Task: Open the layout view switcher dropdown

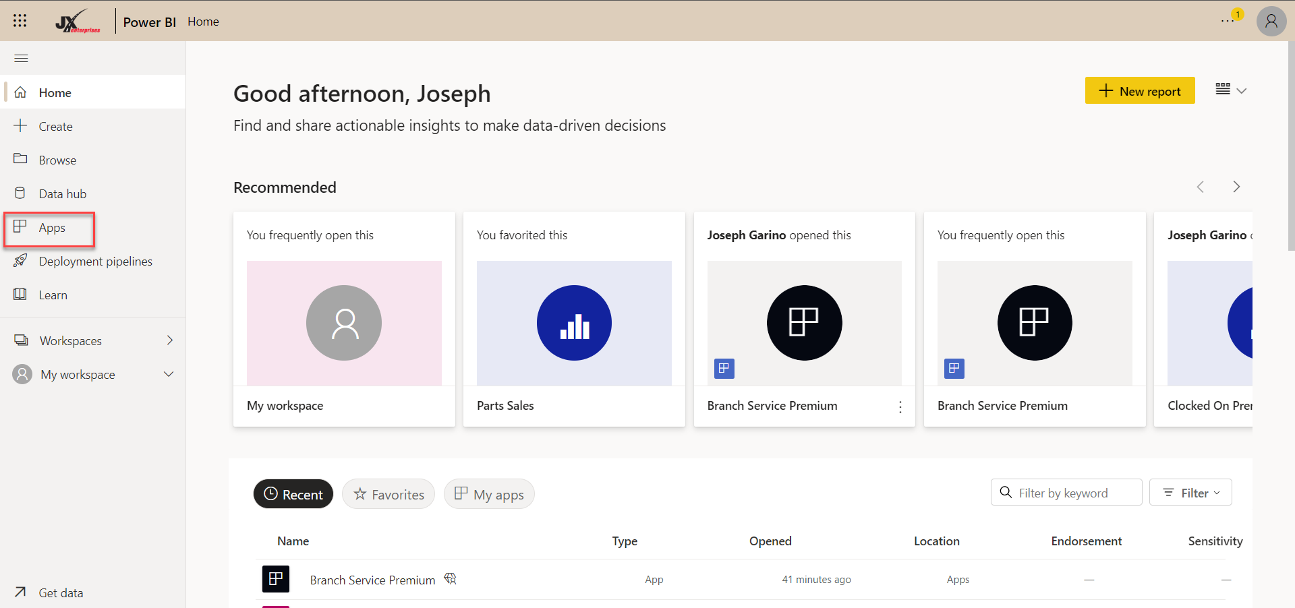Action: coord(1231,90)
